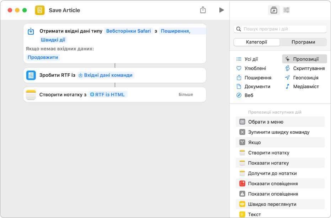The width and height of the screenshot is (331, 218).
Task: Switch to the Програми tab
Action: click(x=303, y=42)
